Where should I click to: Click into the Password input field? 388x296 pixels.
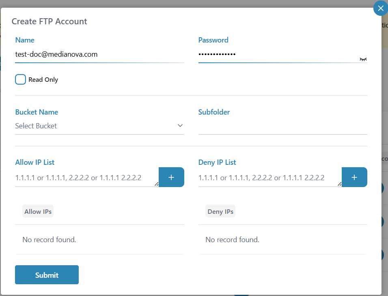pyautogui.click(x=276, y=54)
